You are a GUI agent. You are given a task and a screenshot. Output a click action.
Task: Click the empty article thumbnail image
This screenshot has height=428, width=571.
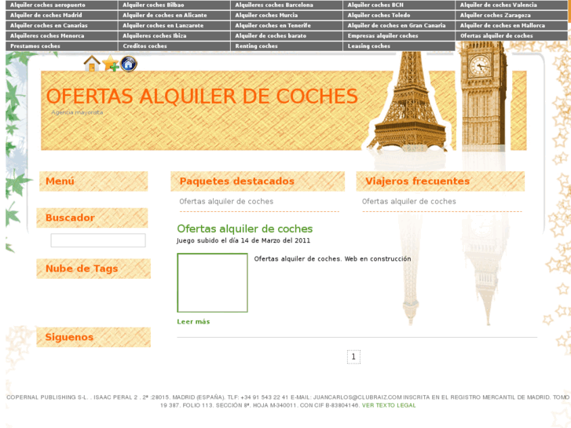(x=212, y=283)
